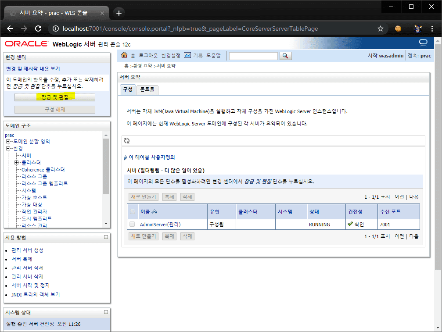Click upper 다음 pagination link
Screen dimensions: 442x332
pyautogui.click(x=414, y=197)
